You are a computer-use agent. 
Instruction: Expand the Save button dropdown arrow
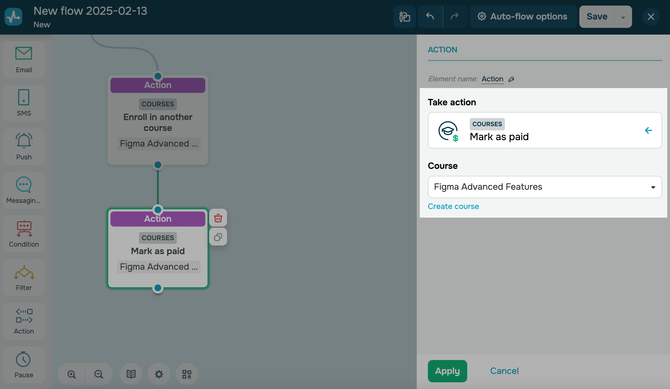coord(623,17)
